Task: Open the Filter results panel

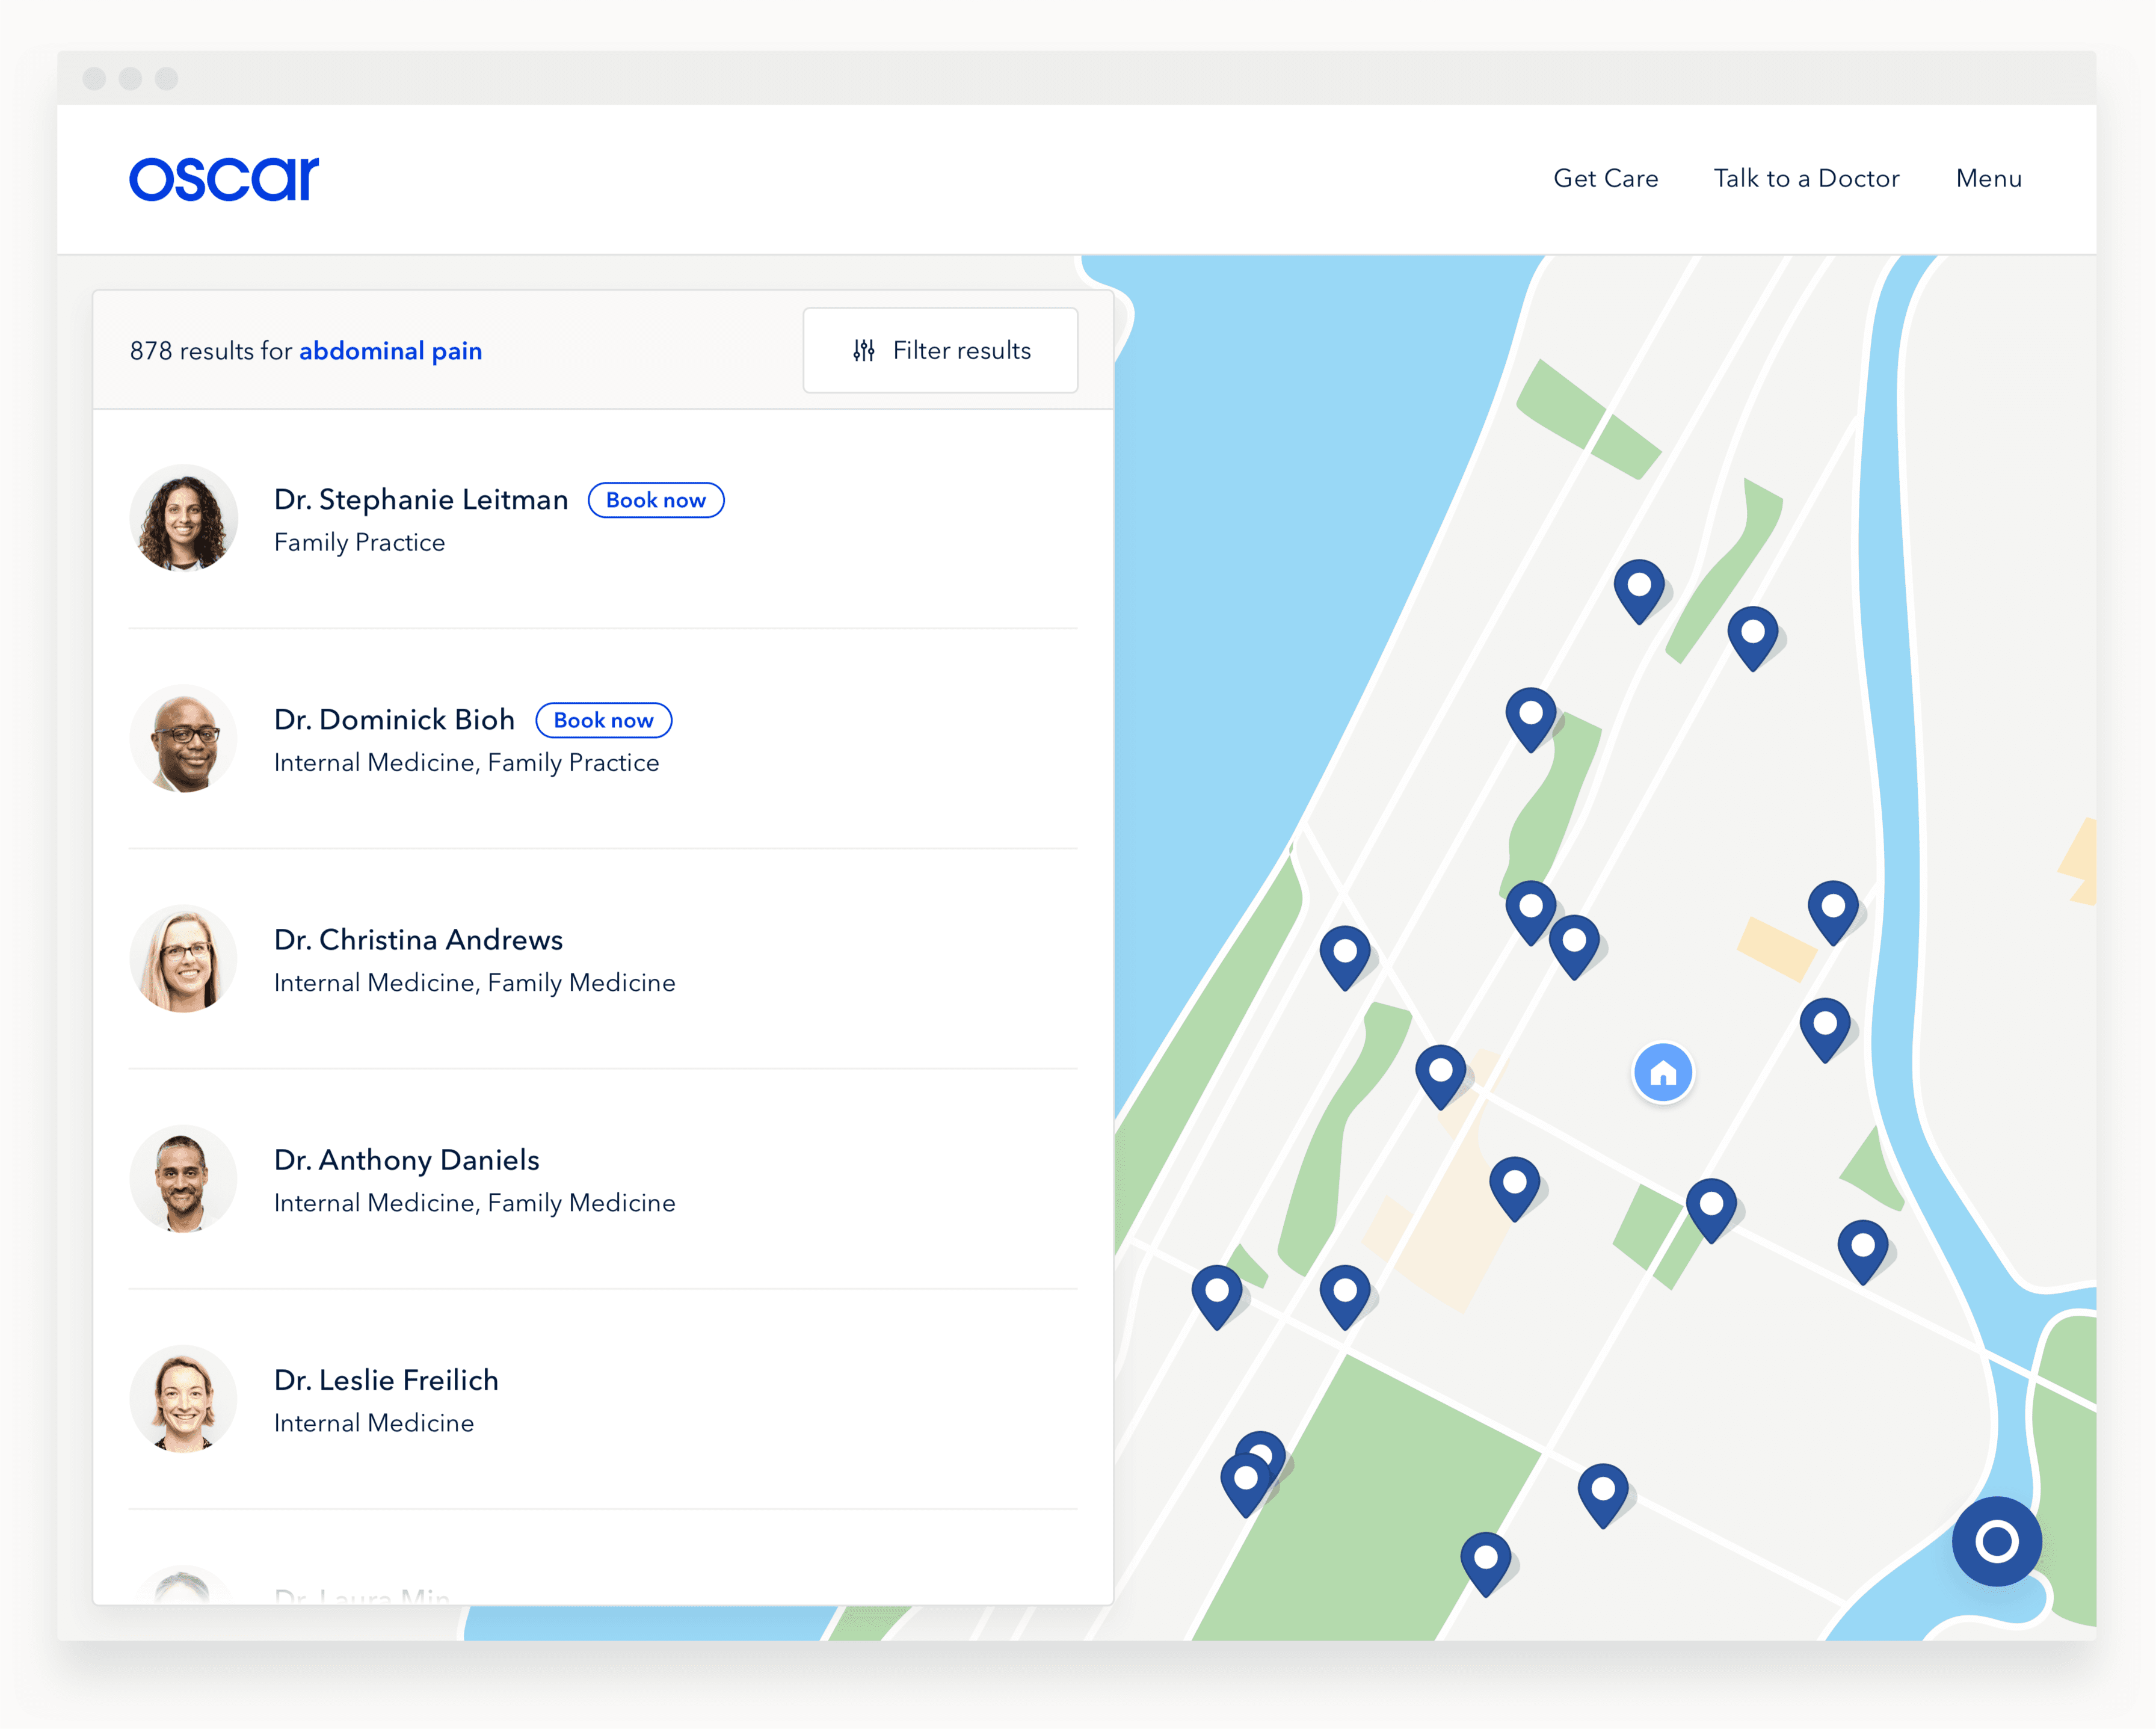Action: (x=940, y=350)
